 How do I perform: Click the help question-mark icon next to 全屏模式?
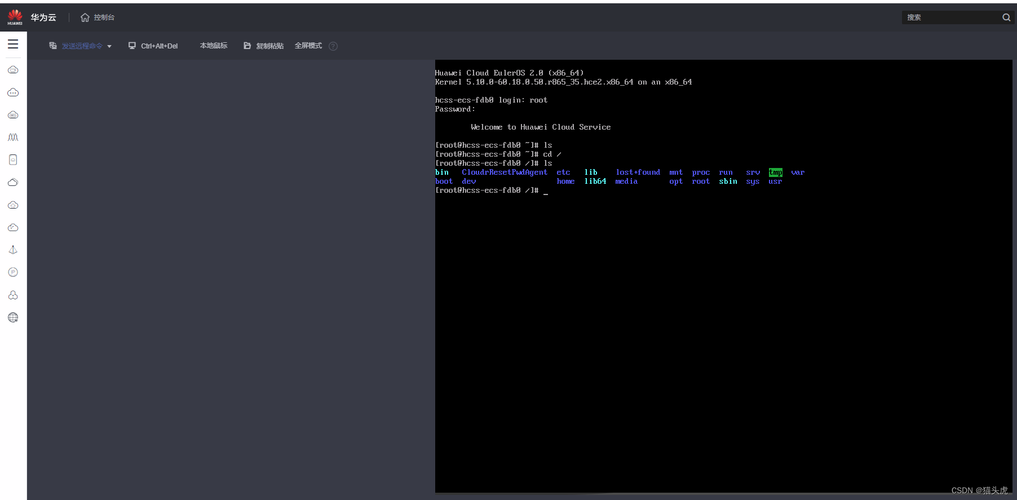coord(333,46)
